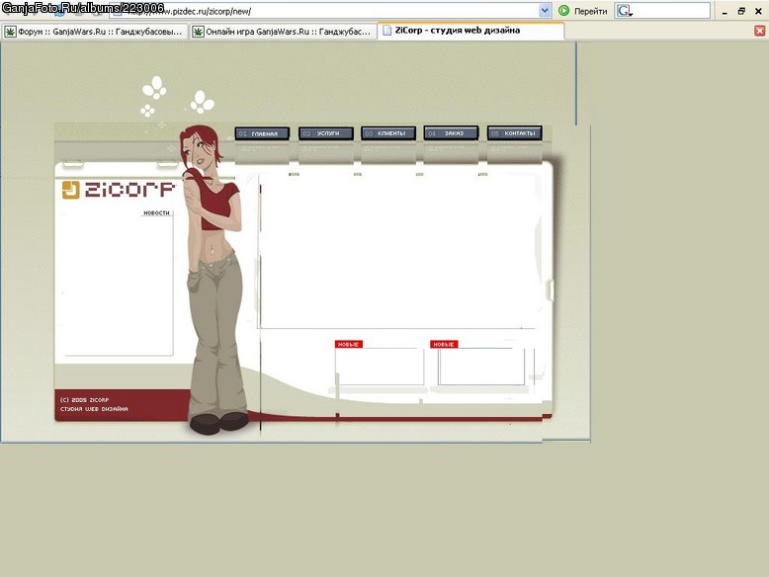This screenshot has height=577, width=769.
Task: Click the Новости heading
Action: click(x=156, y=212)
